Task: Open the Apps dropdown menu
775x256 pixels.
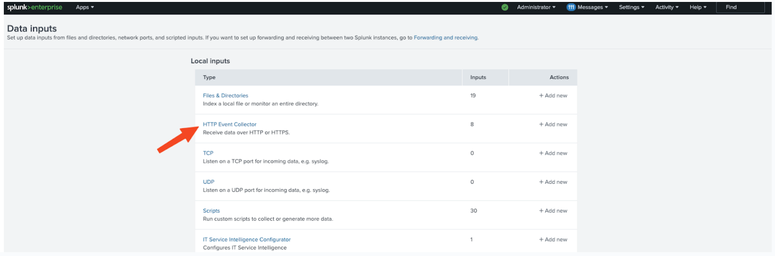Action: pos(85,7)
